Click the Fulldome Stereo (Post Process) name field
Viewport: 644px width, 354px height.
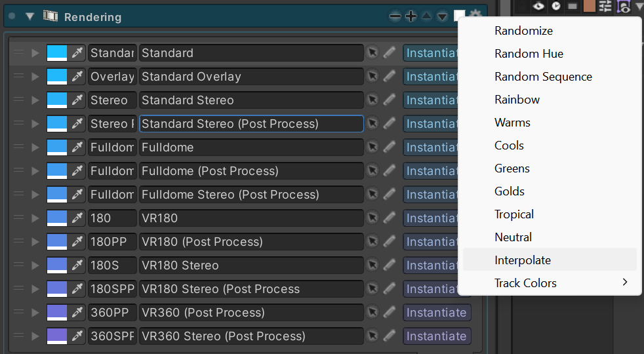click(251, 195)
